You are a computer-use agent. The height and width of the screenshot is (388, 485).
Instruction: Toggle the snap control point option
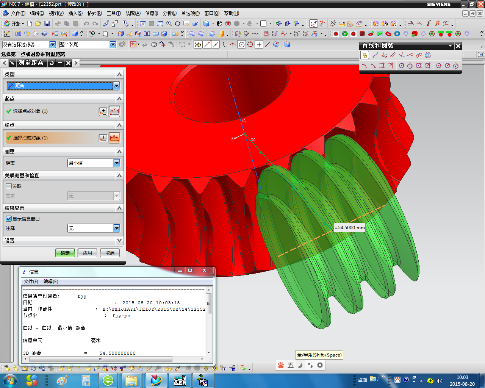click(224, 44)
